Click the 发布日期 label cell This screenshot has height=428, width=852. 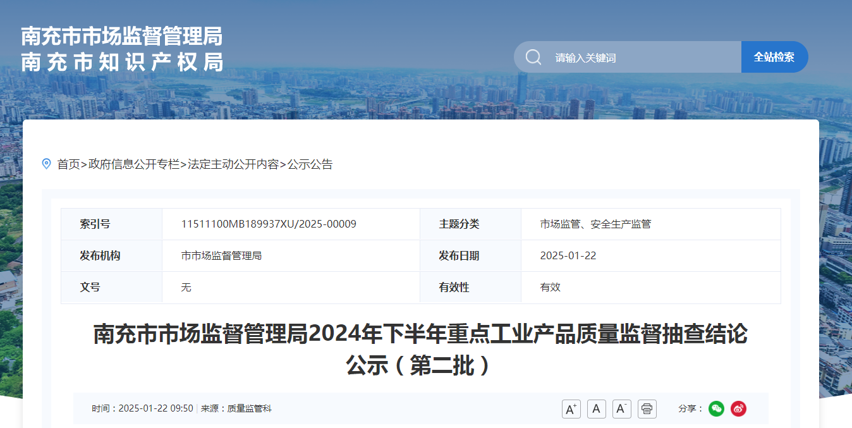pos(471,256)
